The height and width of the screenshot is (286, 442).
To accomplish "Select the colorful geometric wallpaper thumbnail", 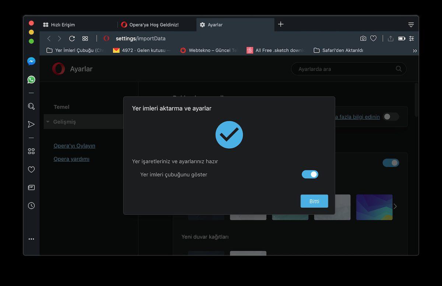I will click(374, 207).
